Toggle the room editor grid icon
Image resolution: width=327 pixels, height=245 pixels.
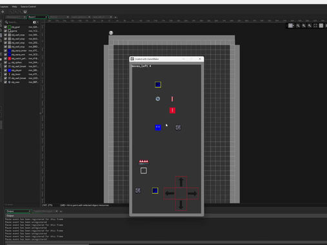pyautogui.click(x=290, y=26)
